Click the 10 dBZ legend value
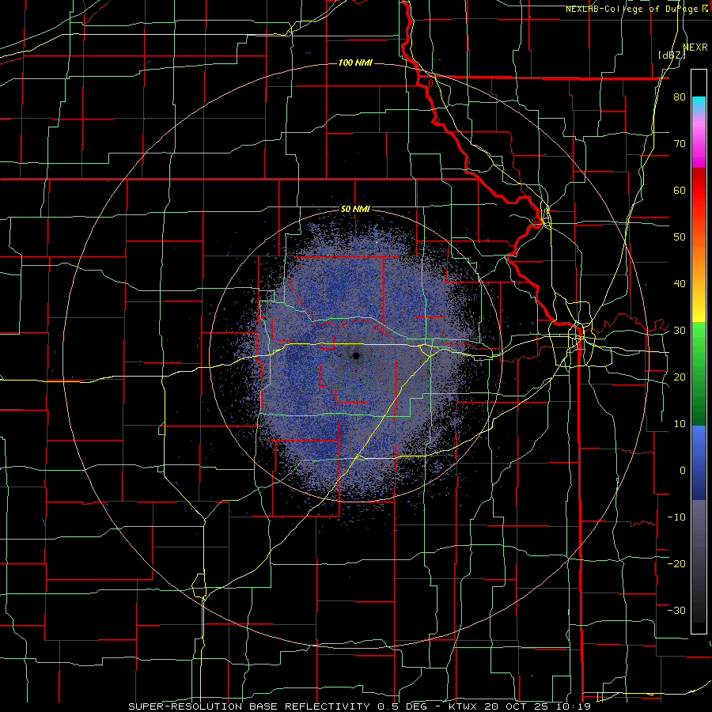This screenshot has height=712, width=712. point(680,424)
